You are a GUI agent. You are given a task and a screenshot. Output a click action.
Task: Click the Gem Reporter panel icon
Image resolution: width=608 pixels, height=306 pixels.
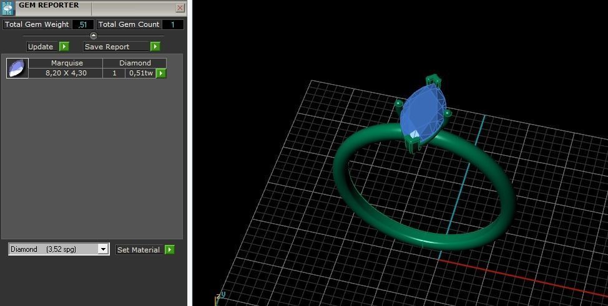coord(7,7)
